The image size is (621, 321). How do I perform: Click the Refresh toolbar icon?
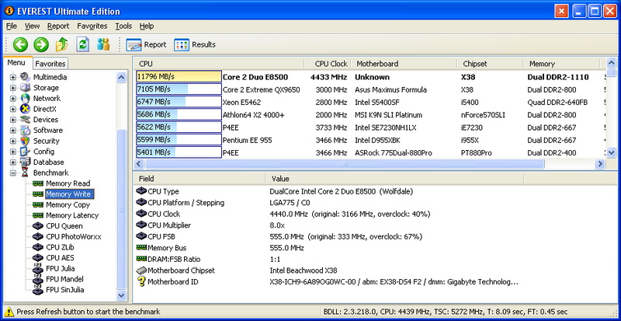[x=82, y=44]
